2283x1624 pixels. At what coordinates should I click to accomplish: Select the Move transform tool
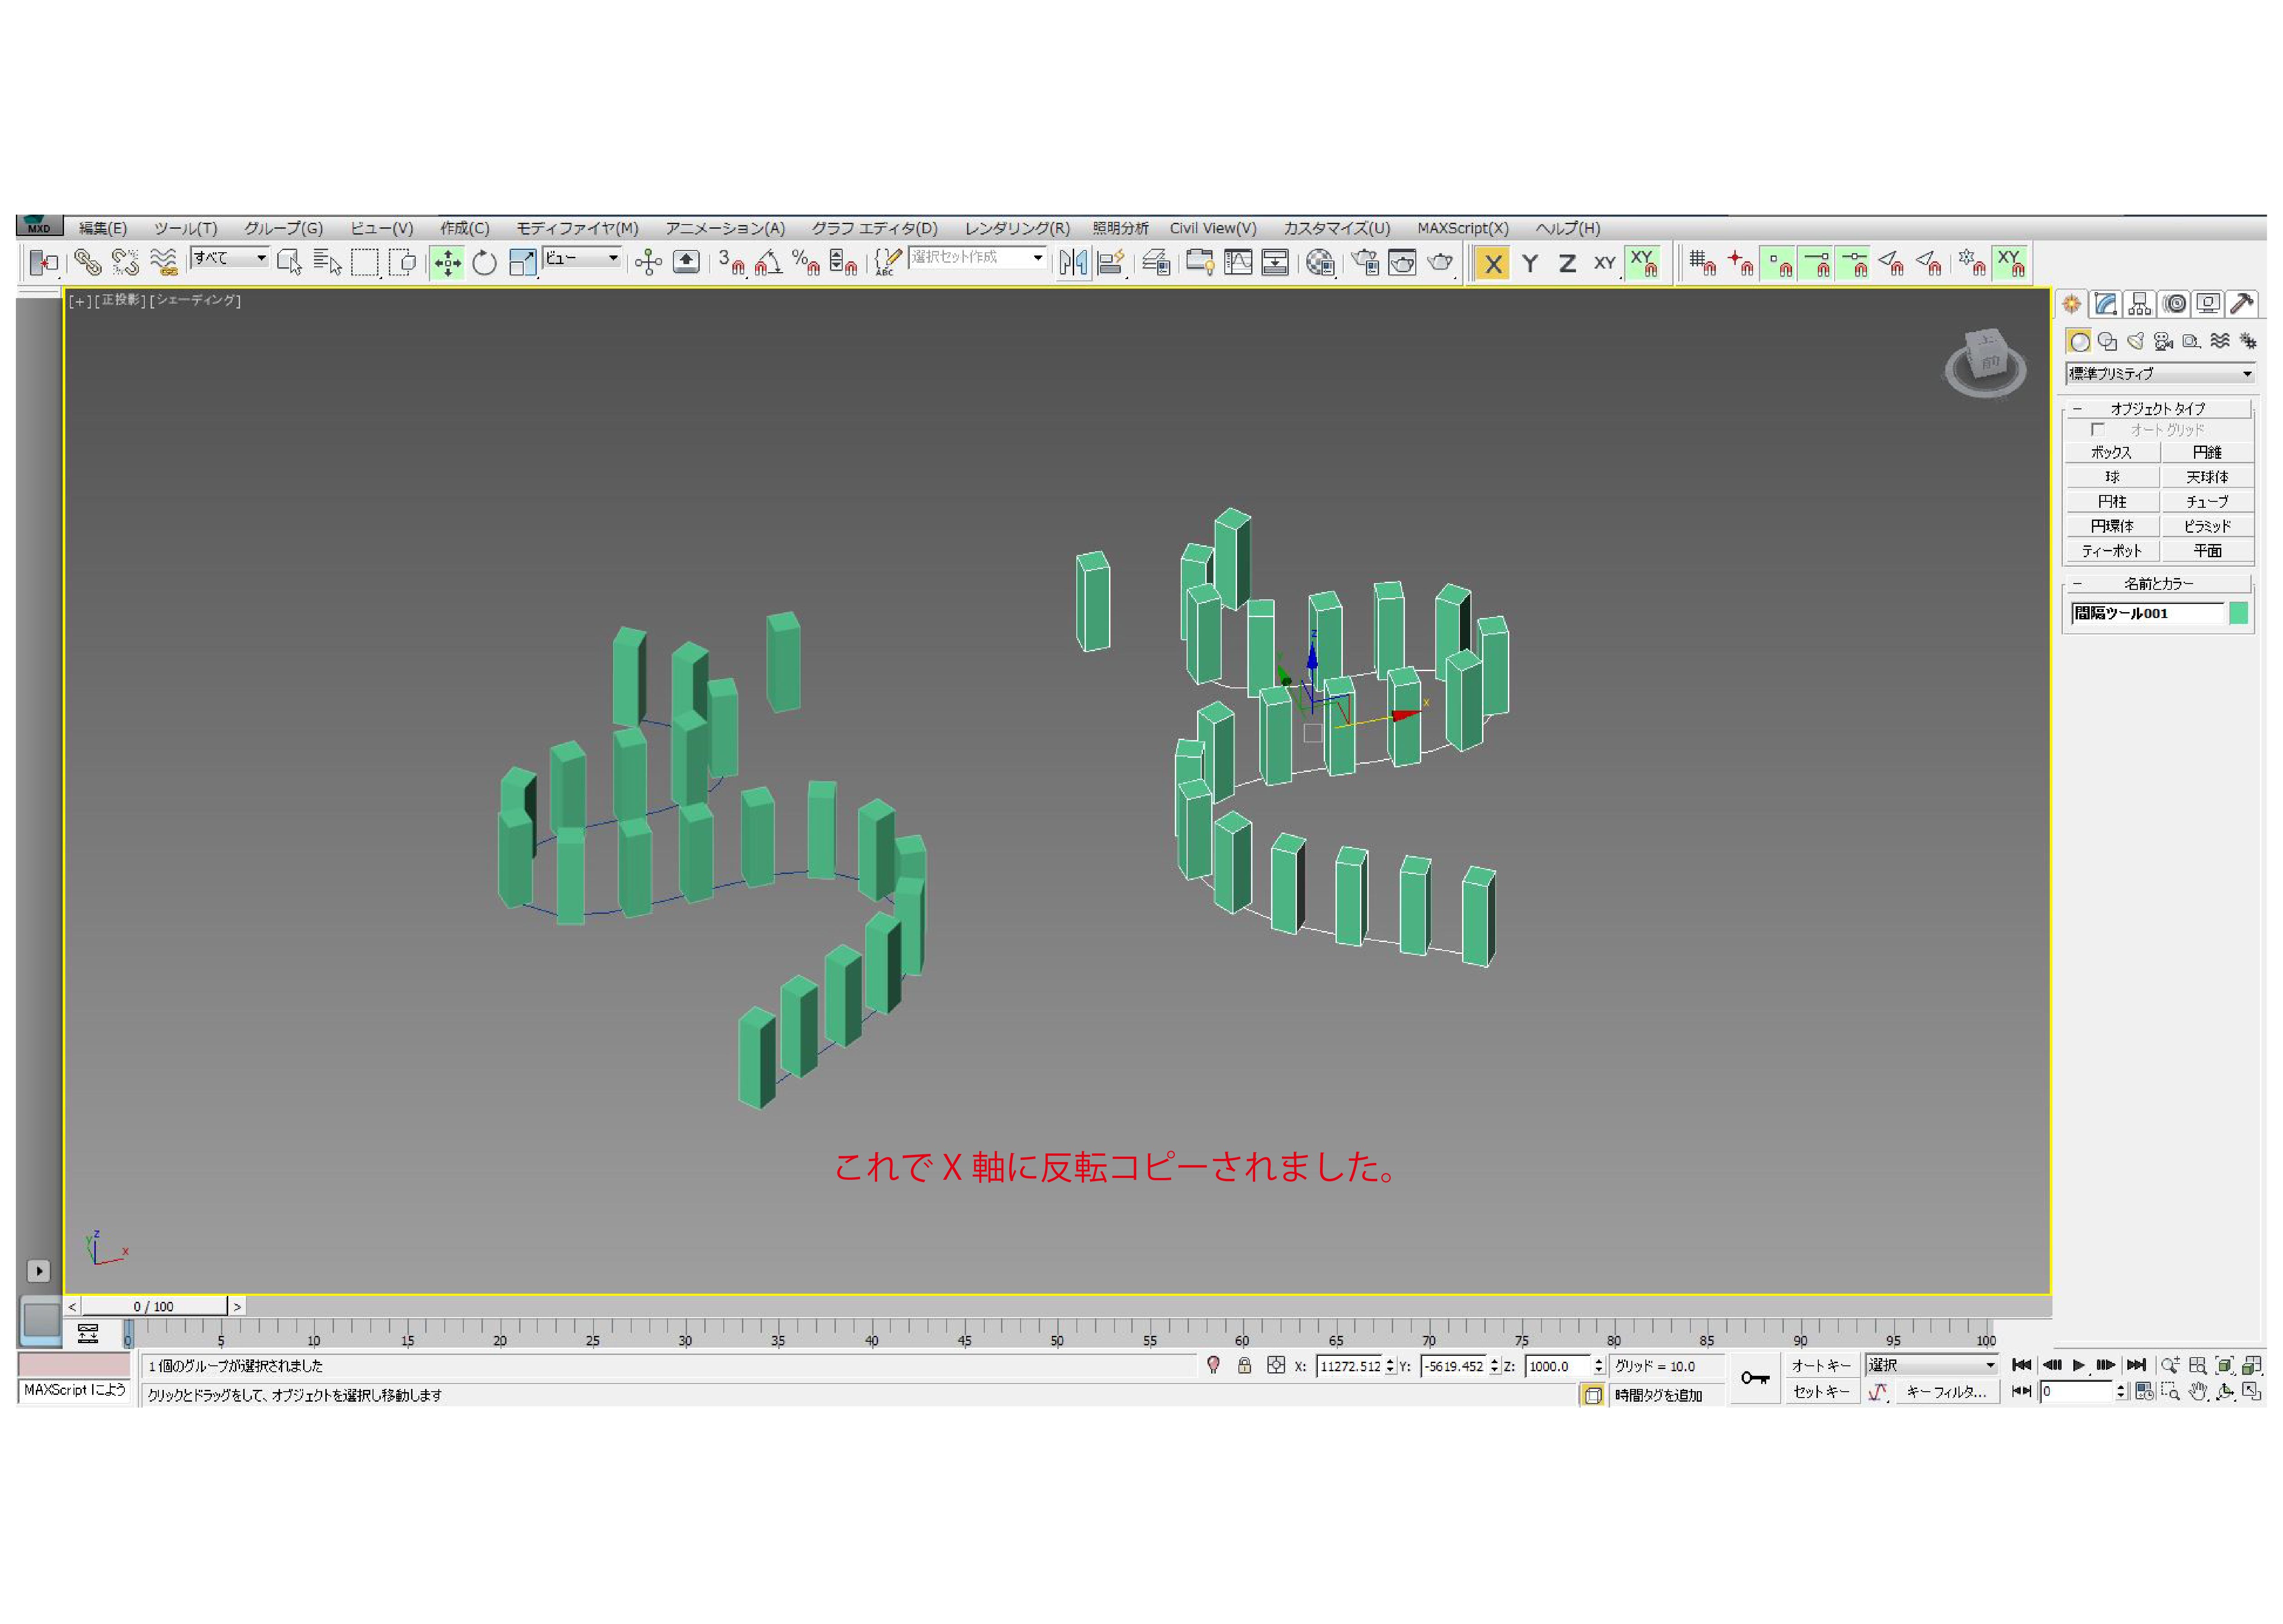click(x=447, y=263)
